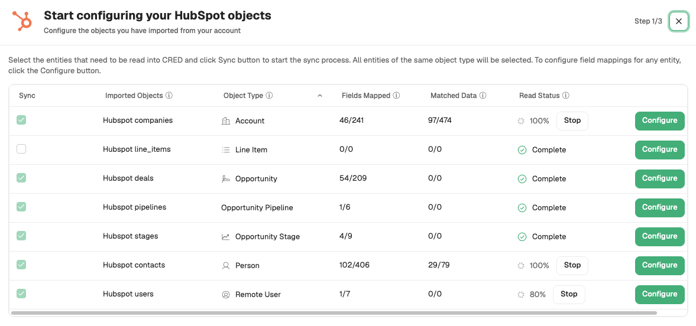
Task: Click the 'Opportunity Pipeline' cell
Action: tap(257, 207)
